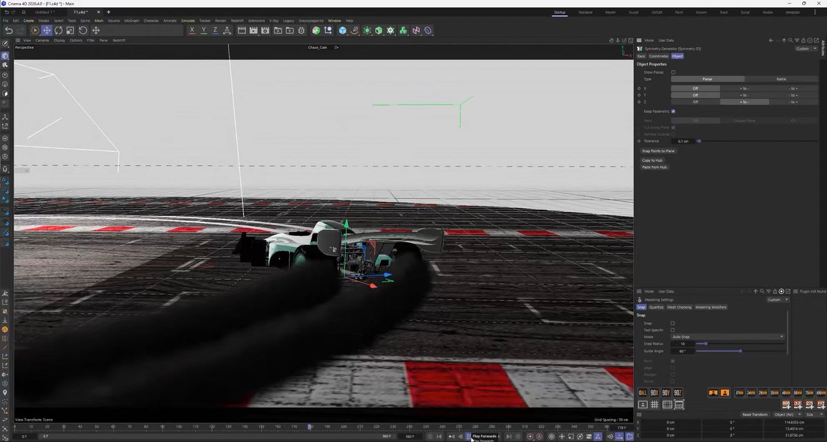
Task: Set symmetry Type to Radial
Action: (781, 79)
